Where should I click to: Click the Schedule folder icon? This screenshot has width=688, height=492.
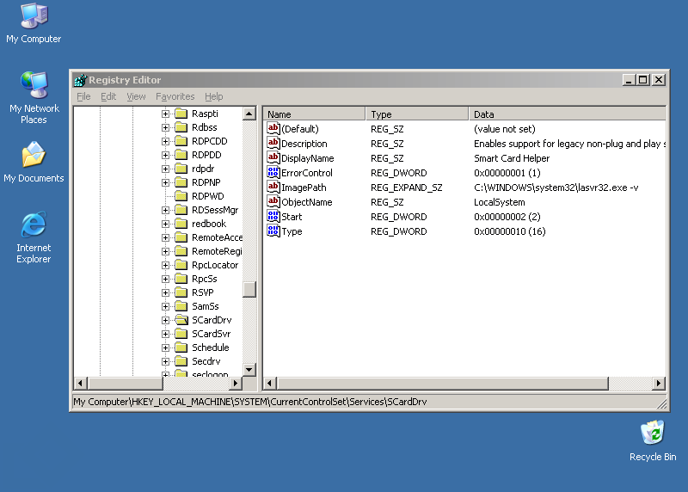pyautogui.click(x=181, y=347)
